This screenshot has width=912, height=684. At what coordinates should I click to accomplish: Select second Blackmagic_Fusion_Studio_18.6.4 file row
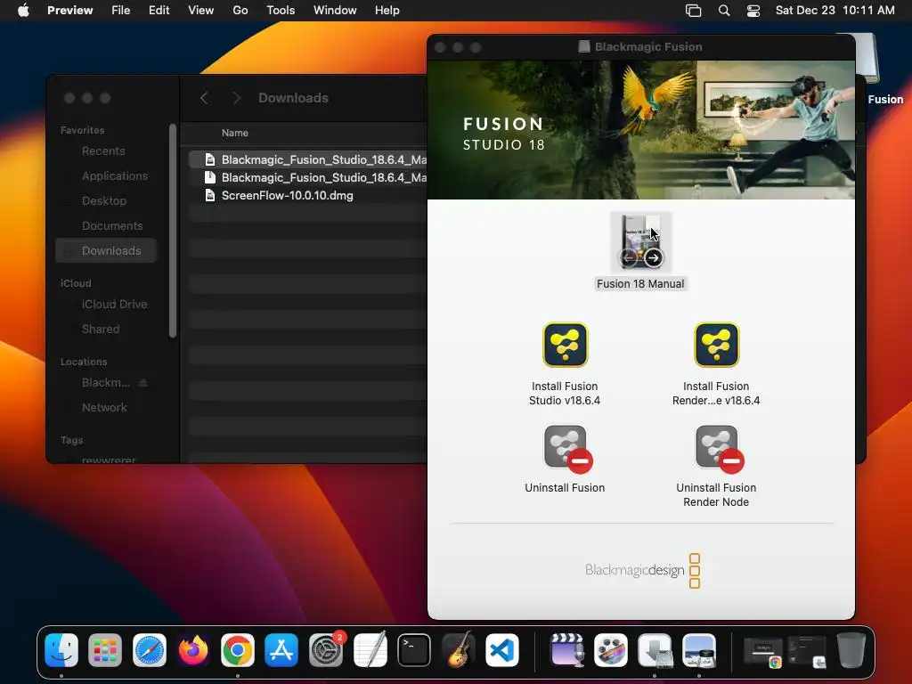coord(308,177)
